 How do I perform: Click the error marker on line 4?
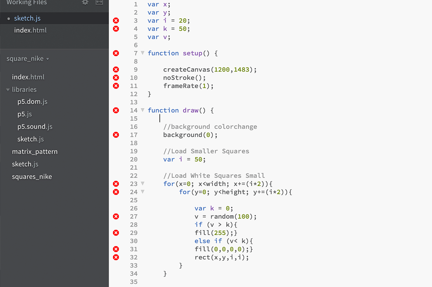coord(116,29)
